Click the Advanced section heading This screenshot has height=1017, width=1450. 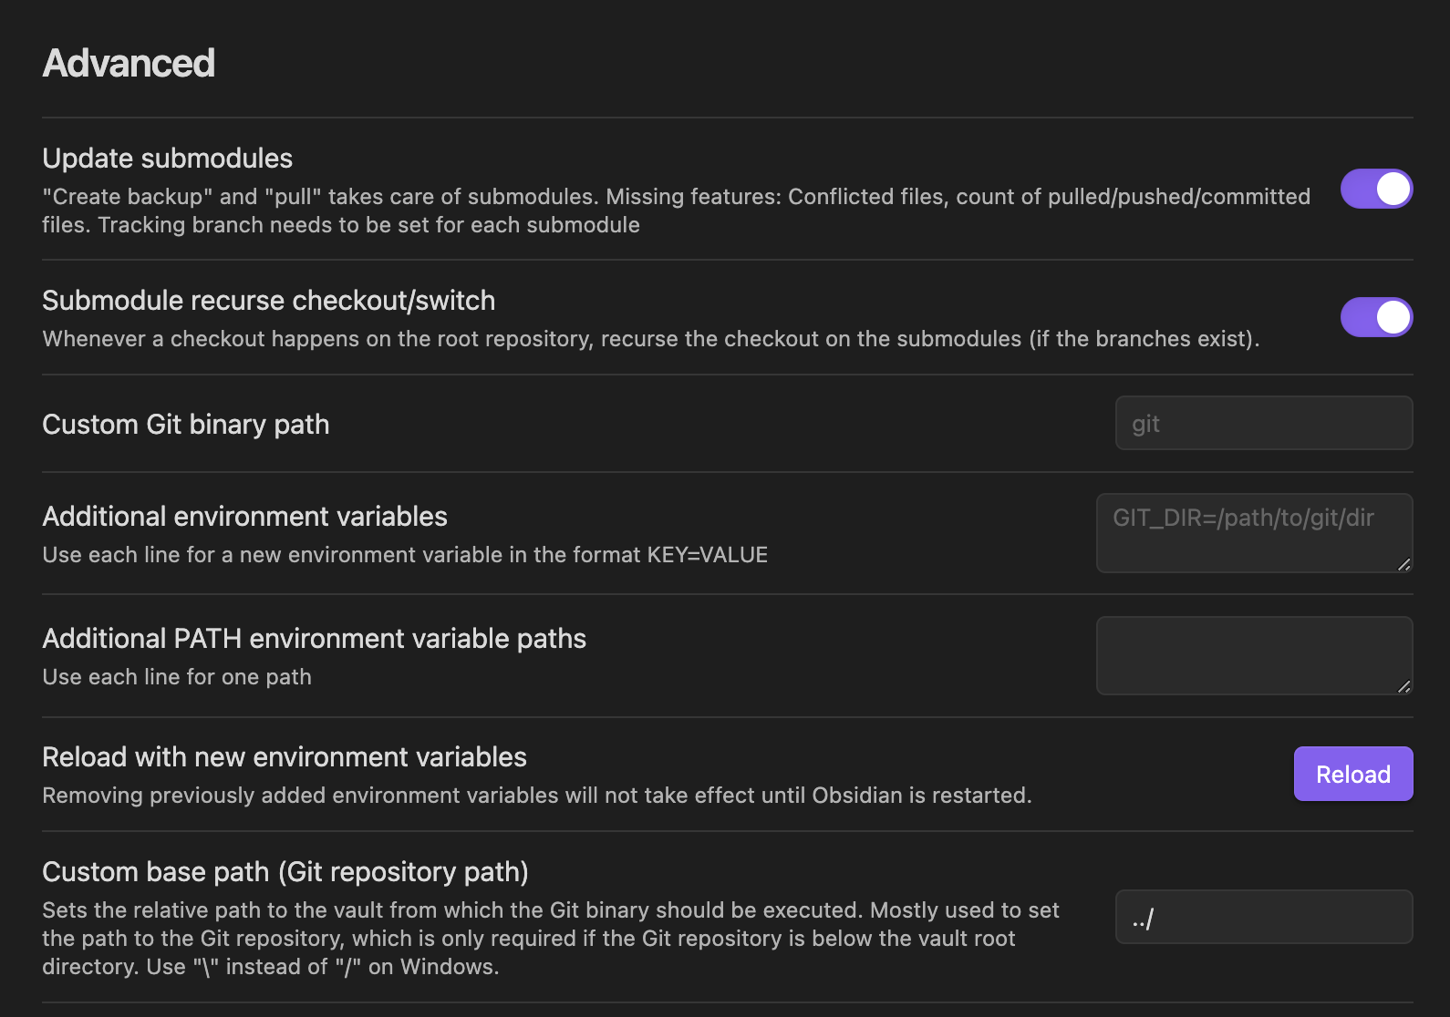[129, 64]
